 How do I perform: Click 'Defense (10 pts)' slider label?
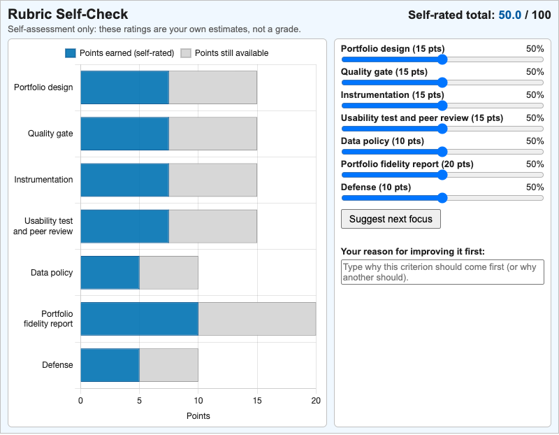tap(376, 187)
